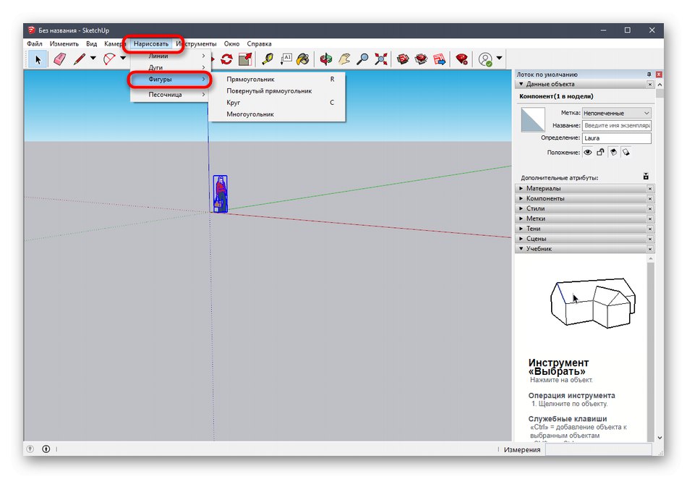Close the Учебник panel section

click(x=650, y=249)
